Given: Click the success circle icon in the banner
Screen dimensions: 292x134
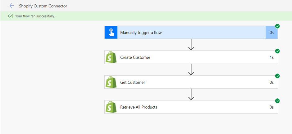Looking at the screenshot, I should pyautogui.click(x=11, y=16).
